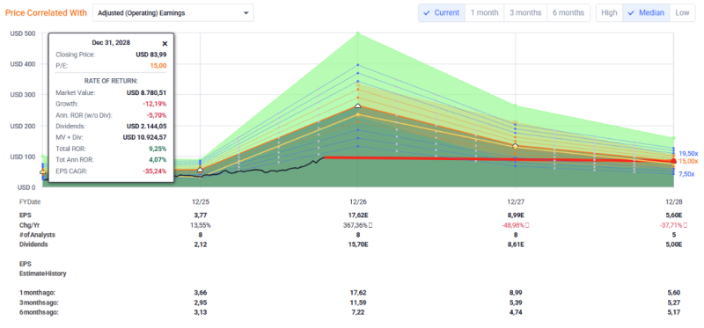Click the 7,50x P/E label

click(687, 174)
